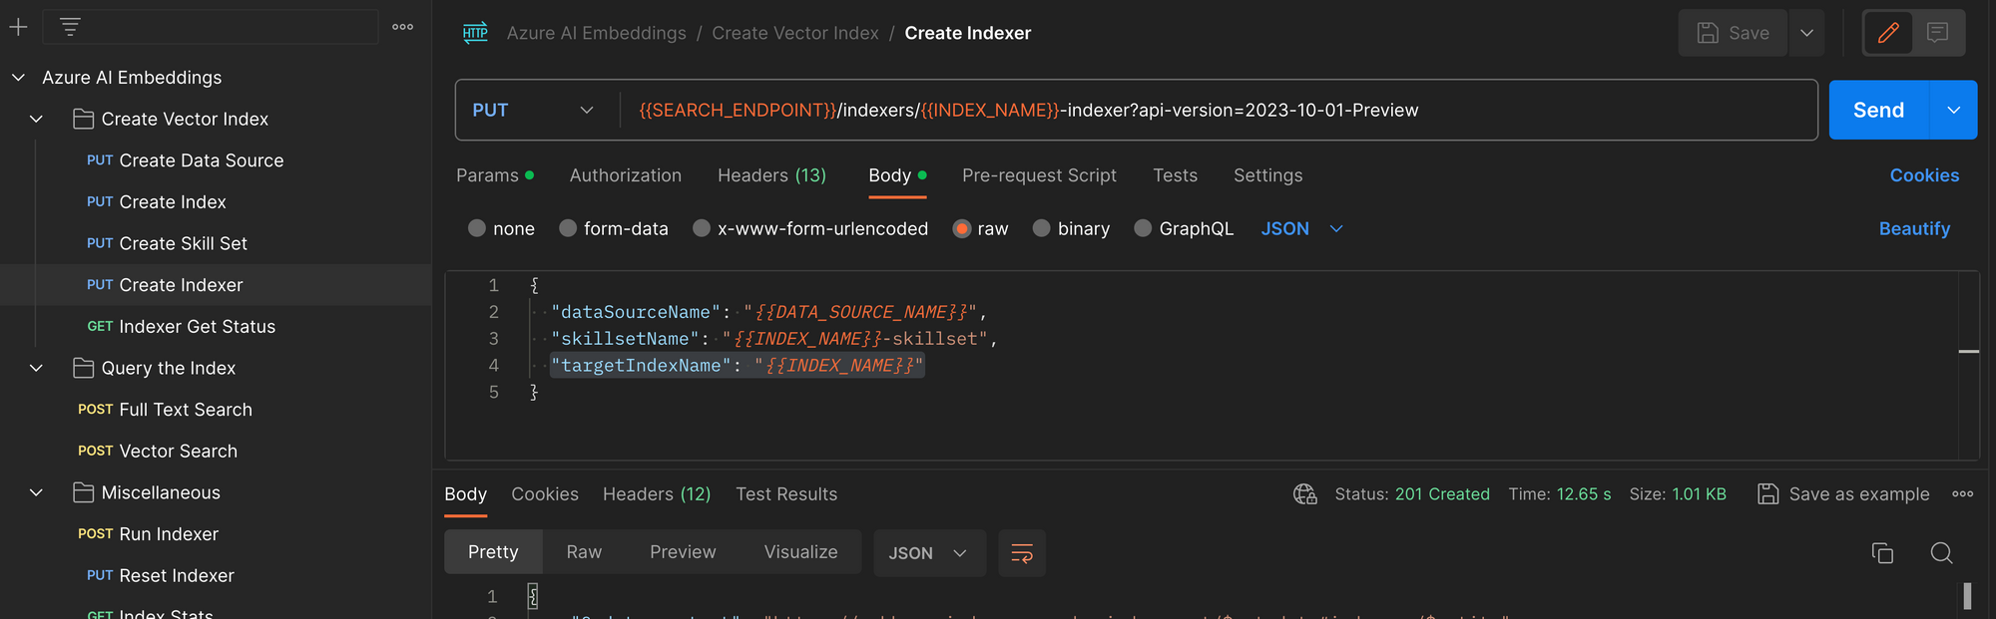The image size is (1996, 619).
Task: Open the Pre-request Script tab
Action: click(1039, 175)
